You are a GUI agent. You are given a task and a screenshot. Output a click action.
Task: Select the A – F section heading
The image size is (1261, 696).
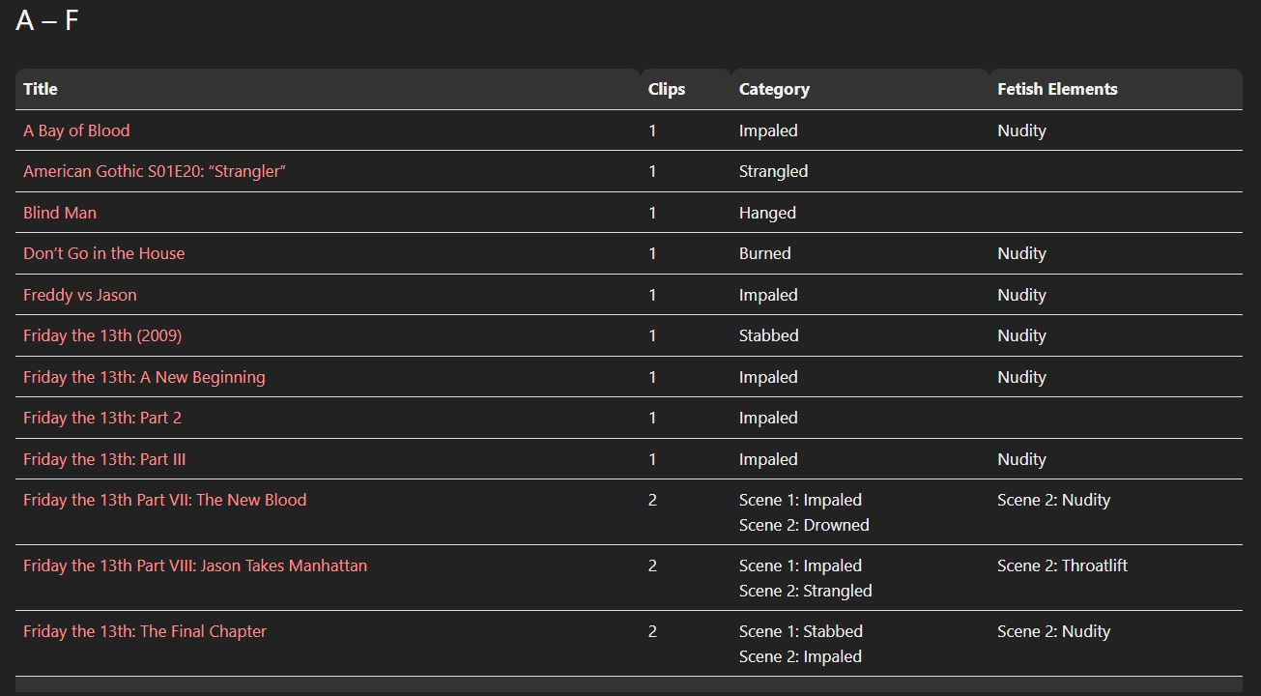tap(47, 20)
